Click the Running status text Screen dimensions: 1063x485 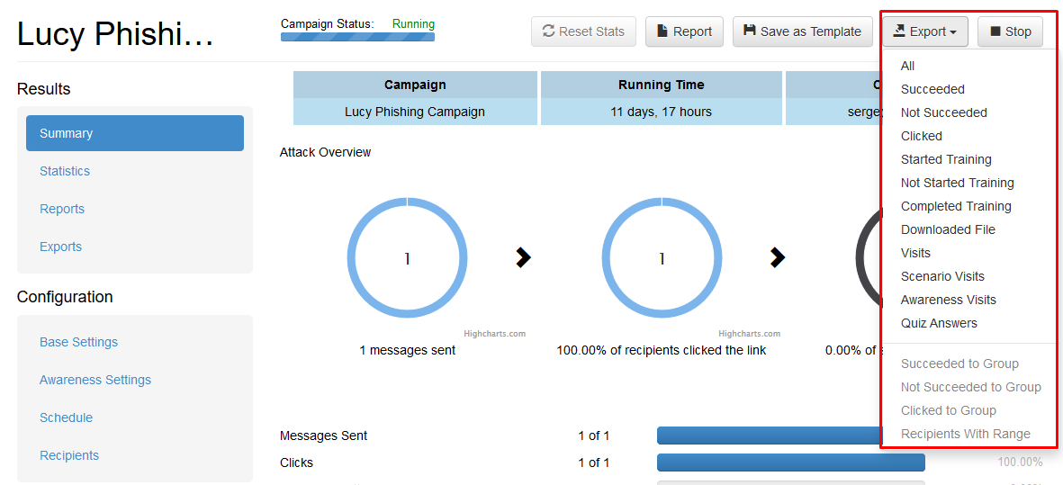point(413,23)
